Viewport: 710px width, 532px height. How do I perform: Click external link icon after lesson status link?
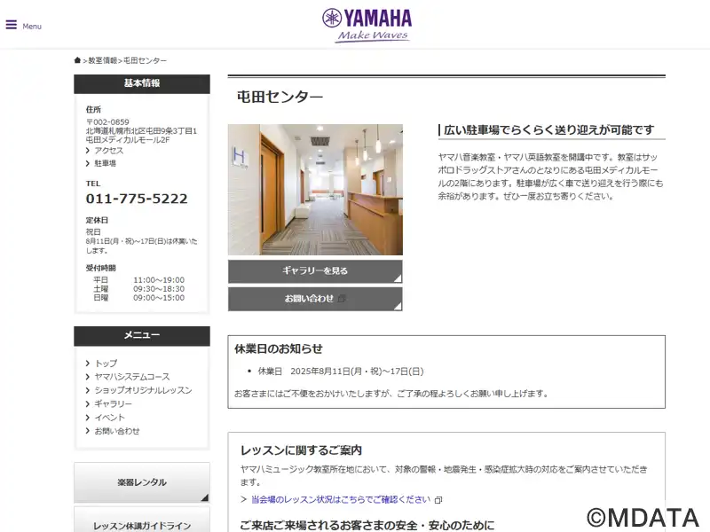438,500
